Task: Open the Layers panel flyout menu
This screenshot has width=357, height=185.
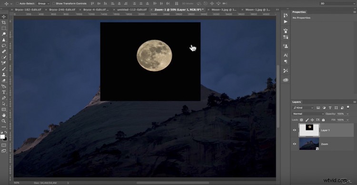Action: coord(355,102)
